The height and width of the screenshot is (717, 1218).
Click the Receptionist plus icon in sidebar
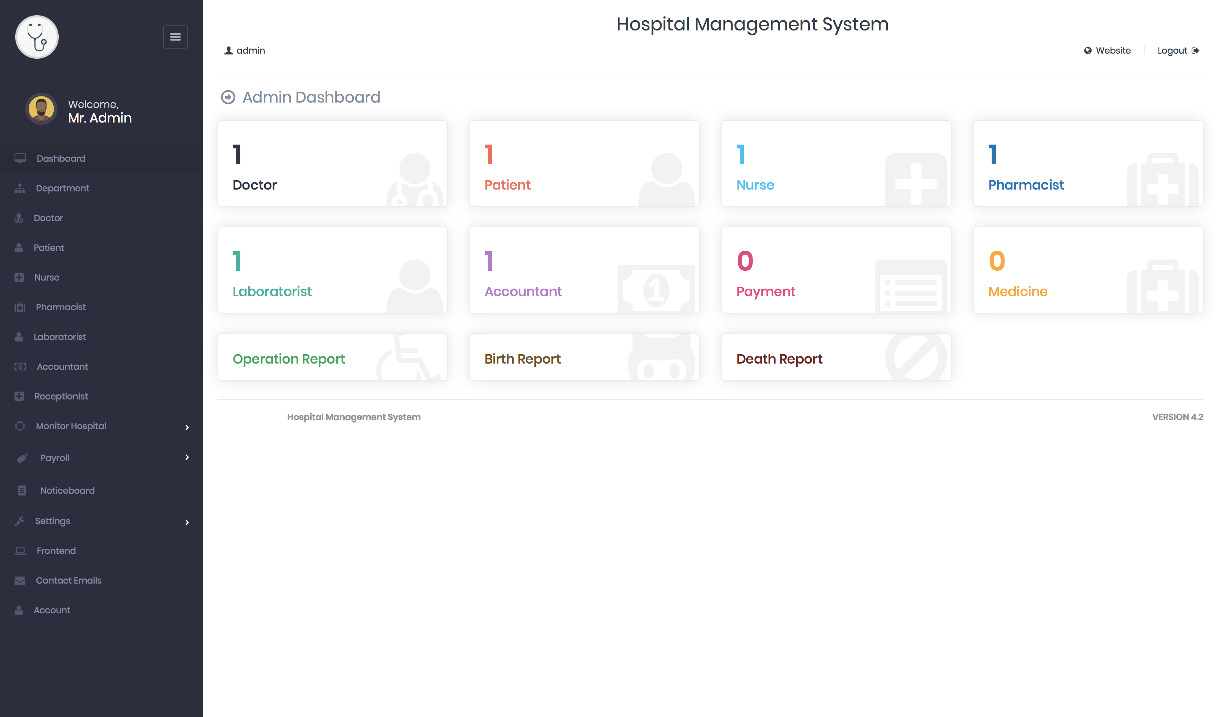(x=19, y=396)
